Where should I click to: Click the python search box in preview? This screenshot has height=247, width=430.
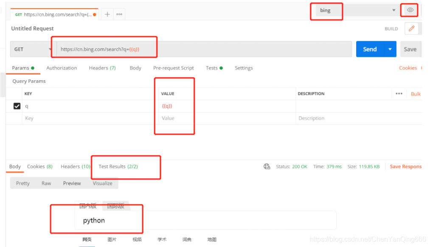205,220
